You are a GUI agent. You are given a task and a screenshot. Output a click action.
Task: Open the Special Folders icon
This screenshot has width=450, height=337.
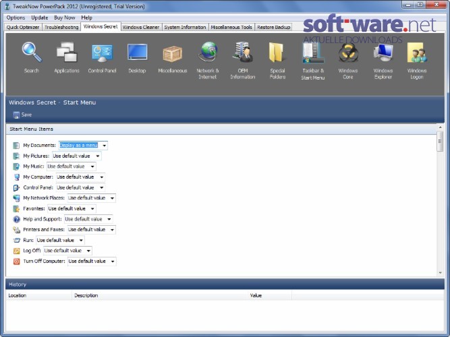point(277,52)
